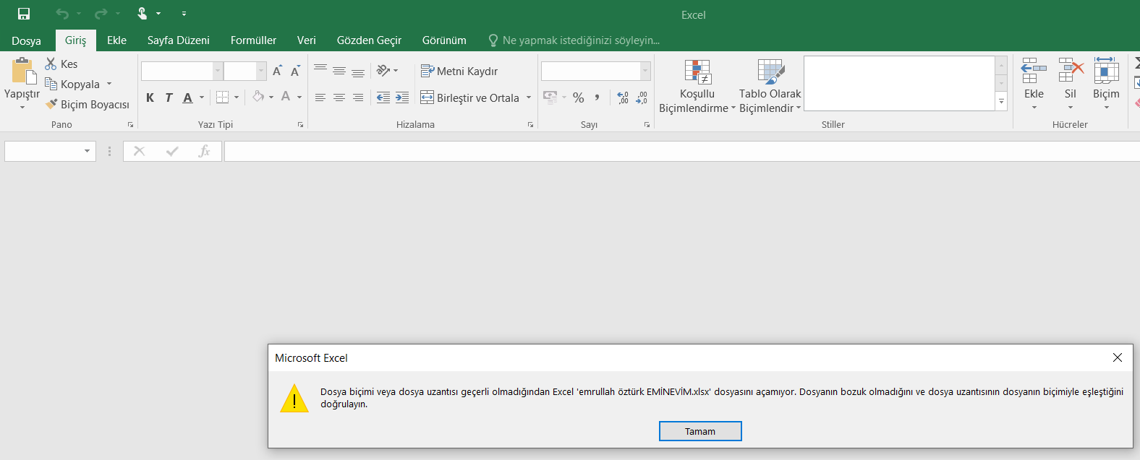Align text right icon
Viewport: 1140px width, 460px height.
click(x=358, y=97)
